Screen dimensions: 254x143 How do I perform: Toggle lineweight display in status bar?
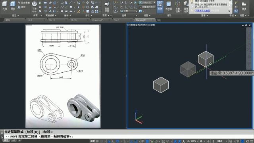point(143,141)
